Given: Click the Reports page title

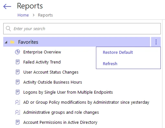Looking at the screenshot, I should click(x=30, y=6).
